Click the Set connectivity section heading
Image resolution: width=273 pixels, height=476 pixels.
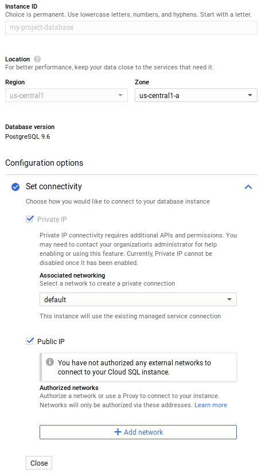click(54, 186)
